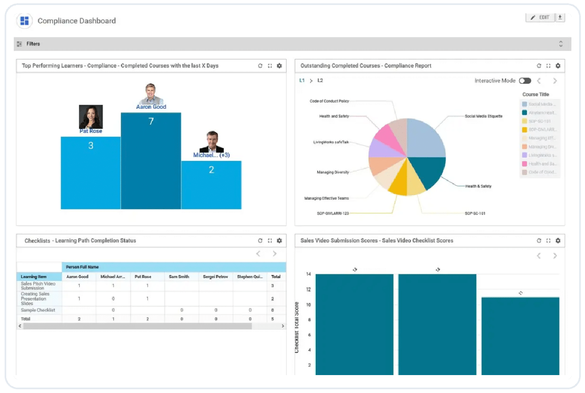Image resolution: width=585 pixels, height=393 pixels.
Task: Open settings gear for Checklists widget
Action: (279, 241)
